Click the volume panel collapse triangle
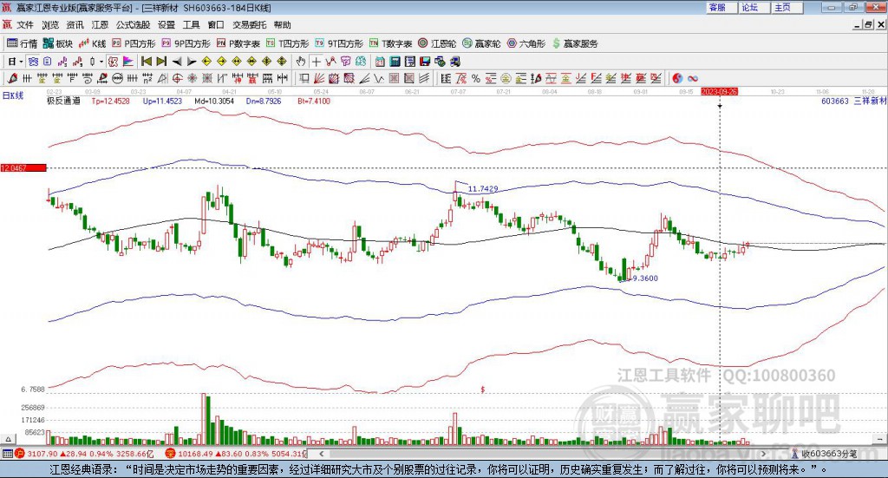 pos(8,439)
